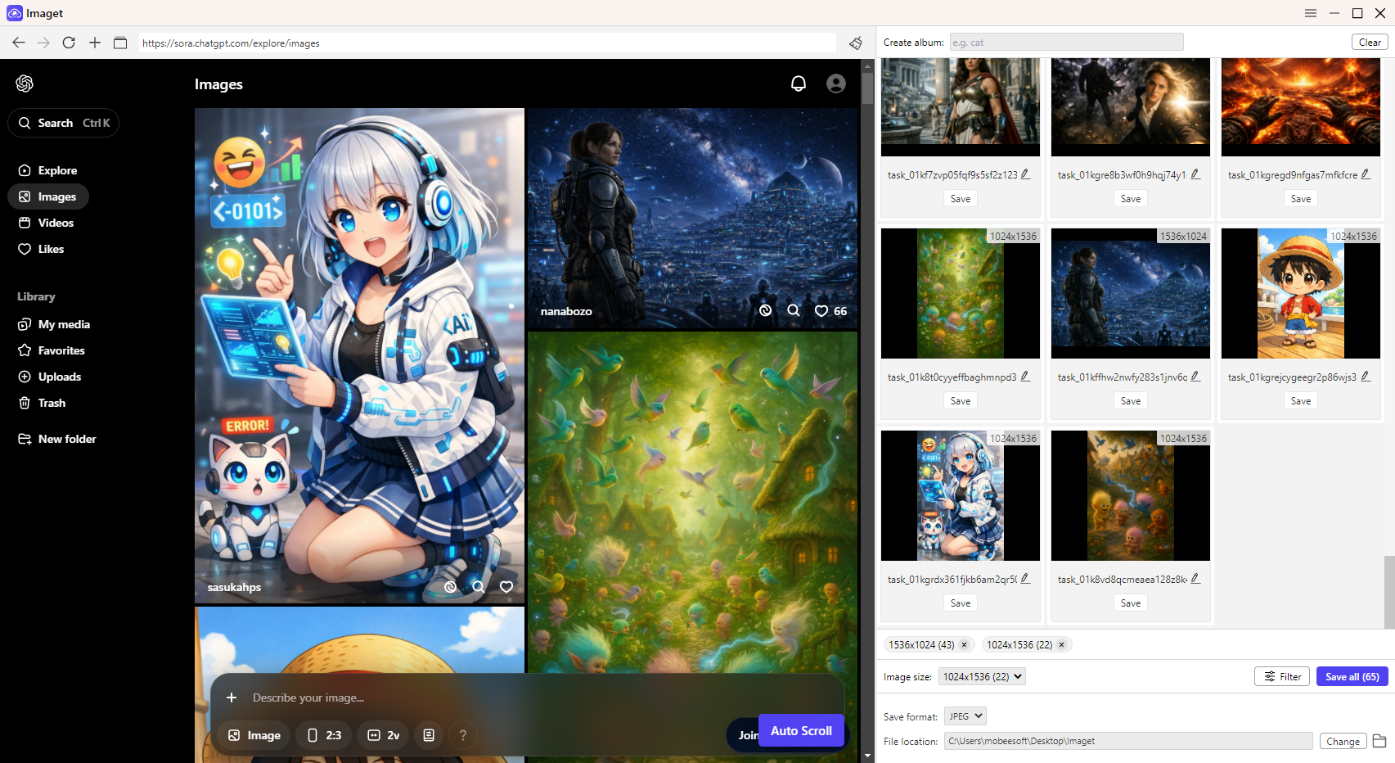Select Explore in the sidebar
This screenshot has height=763, width=1395.
(x=58, y=170)
